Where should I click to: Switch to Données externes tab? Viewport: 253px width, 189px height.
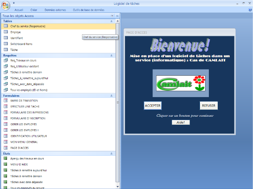[55, 10]
